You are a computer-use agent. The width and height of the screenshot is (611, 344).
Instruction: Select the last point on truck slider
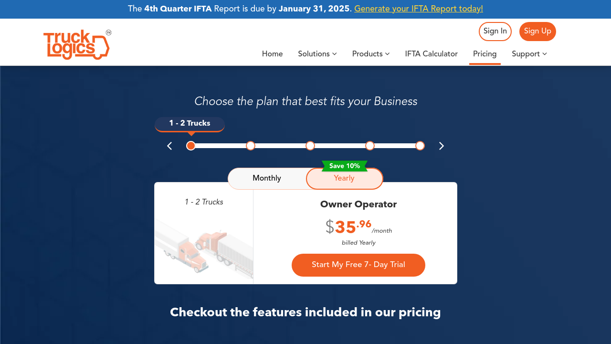(x=420, y=146)
